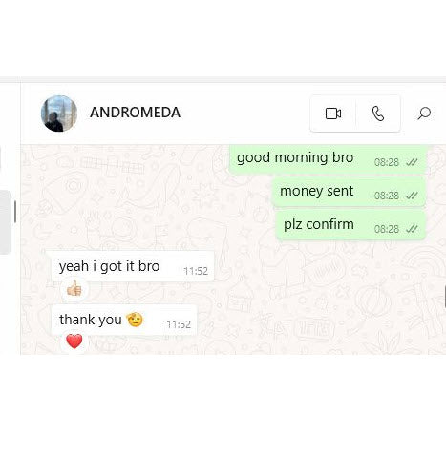Click read receipt ticks on "money sent"

click(412, 196)
